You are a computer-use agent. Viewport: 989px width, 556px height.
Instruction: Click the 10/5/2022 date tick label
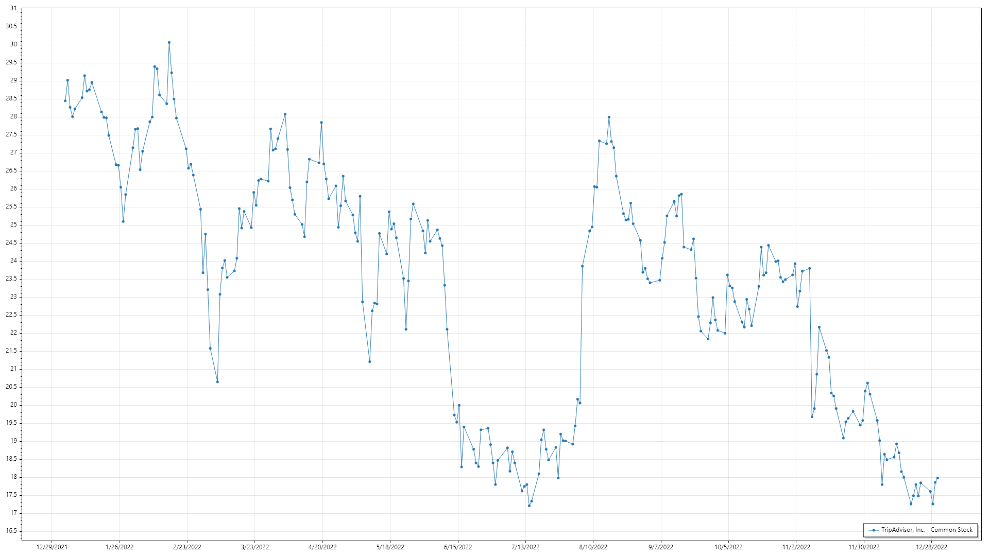pyautogui.click(x=728, y=547)
